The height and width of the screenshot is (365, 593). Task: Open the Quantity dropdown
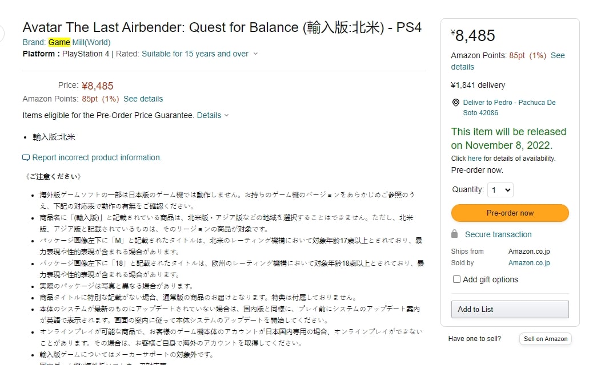point(500,190)
